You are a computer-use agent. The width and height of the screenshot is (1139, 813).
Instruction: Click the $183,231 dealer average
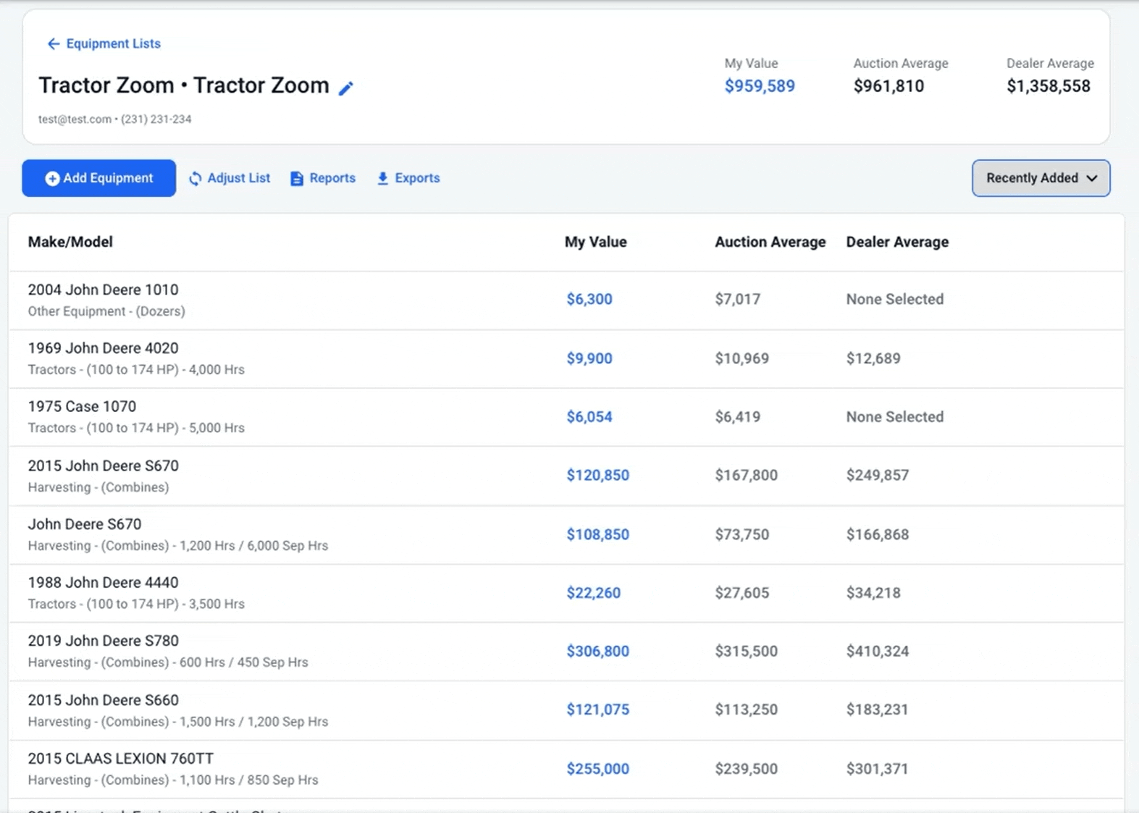tap(878, 709)
